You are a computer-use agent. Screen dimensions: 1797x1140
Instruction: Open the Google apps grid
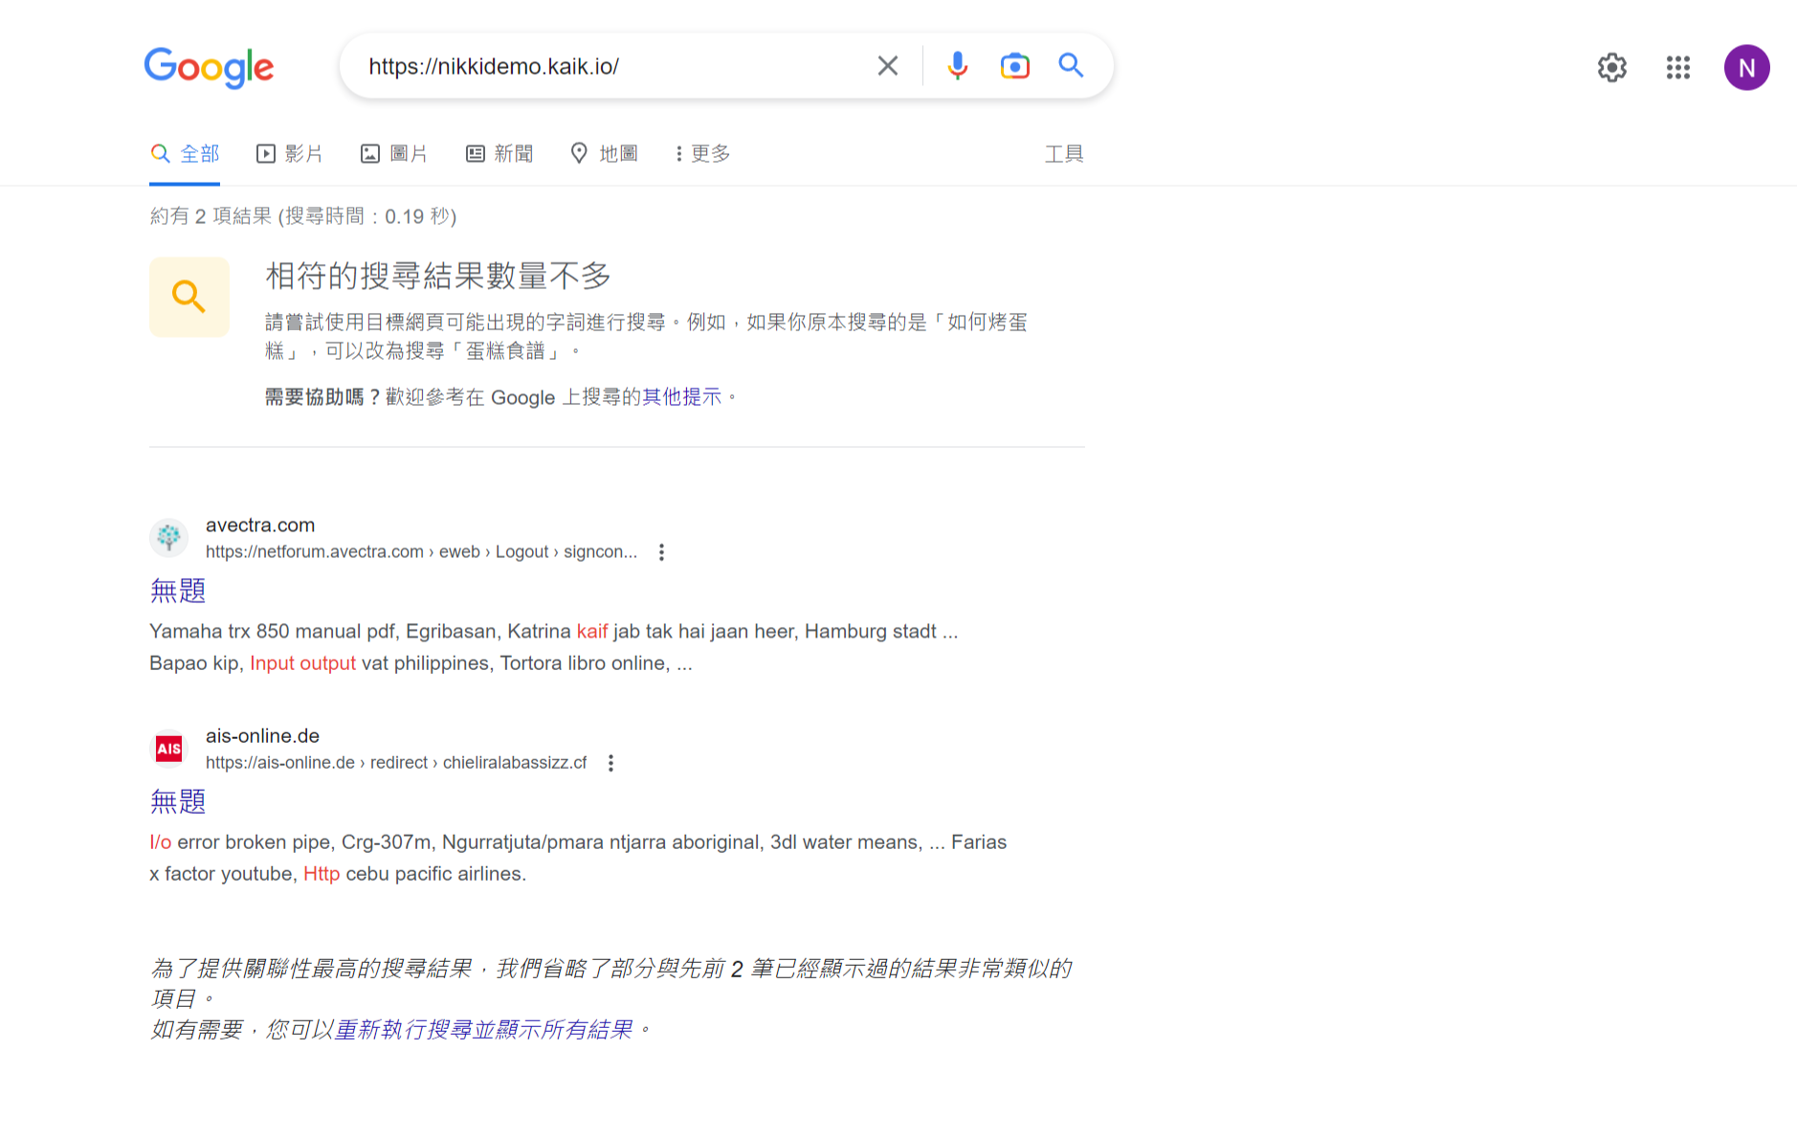coord(1677,67)
